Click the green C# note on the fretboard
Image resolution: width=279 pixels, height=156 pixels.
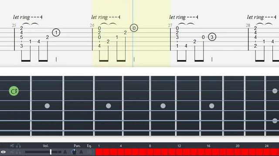[14, 91]
